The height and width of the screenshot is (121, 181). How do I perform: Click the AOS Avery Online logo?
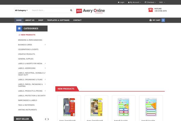point(91,11)
